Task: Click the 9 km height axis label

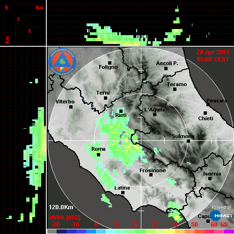Action: 6,7
